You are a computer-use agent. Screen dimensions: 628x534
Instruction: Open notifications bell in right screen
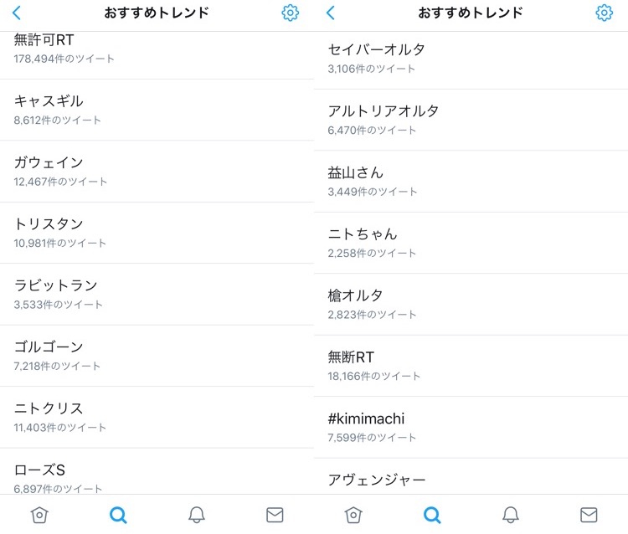point(511,515)
